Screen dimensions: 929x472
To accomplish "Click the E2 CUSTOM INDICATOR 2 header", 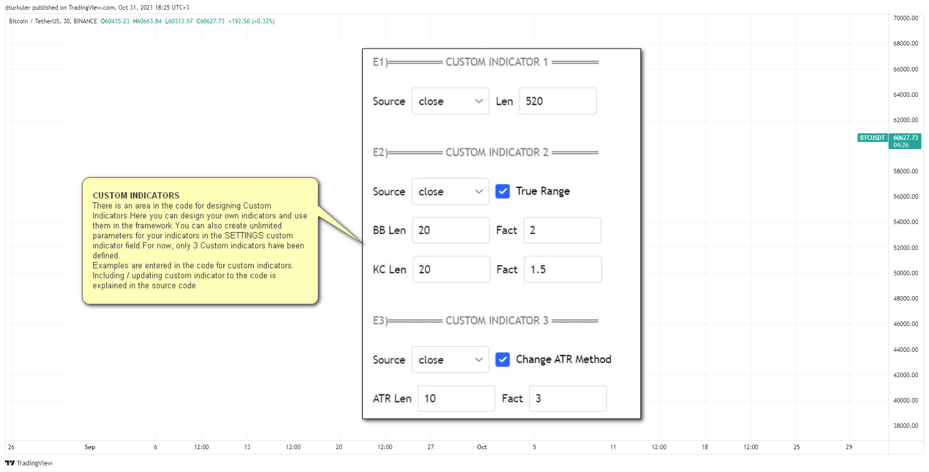I will click(486, 152).
